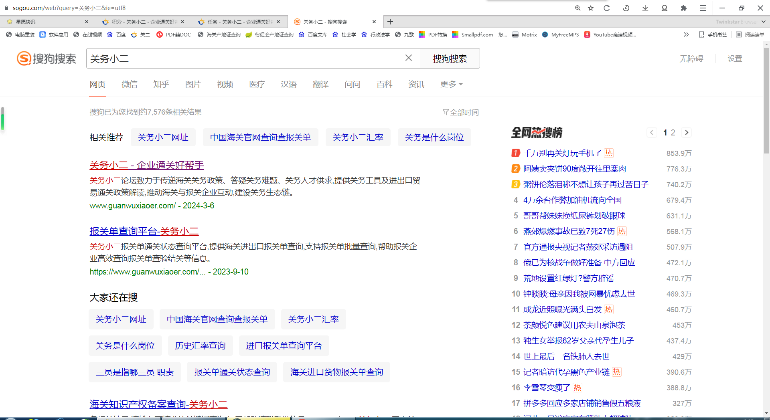This screenshot has height=420, width=770.
Task: Bookmark this page with the star icon
Action: pyautogui.click(x=591, y=8)
